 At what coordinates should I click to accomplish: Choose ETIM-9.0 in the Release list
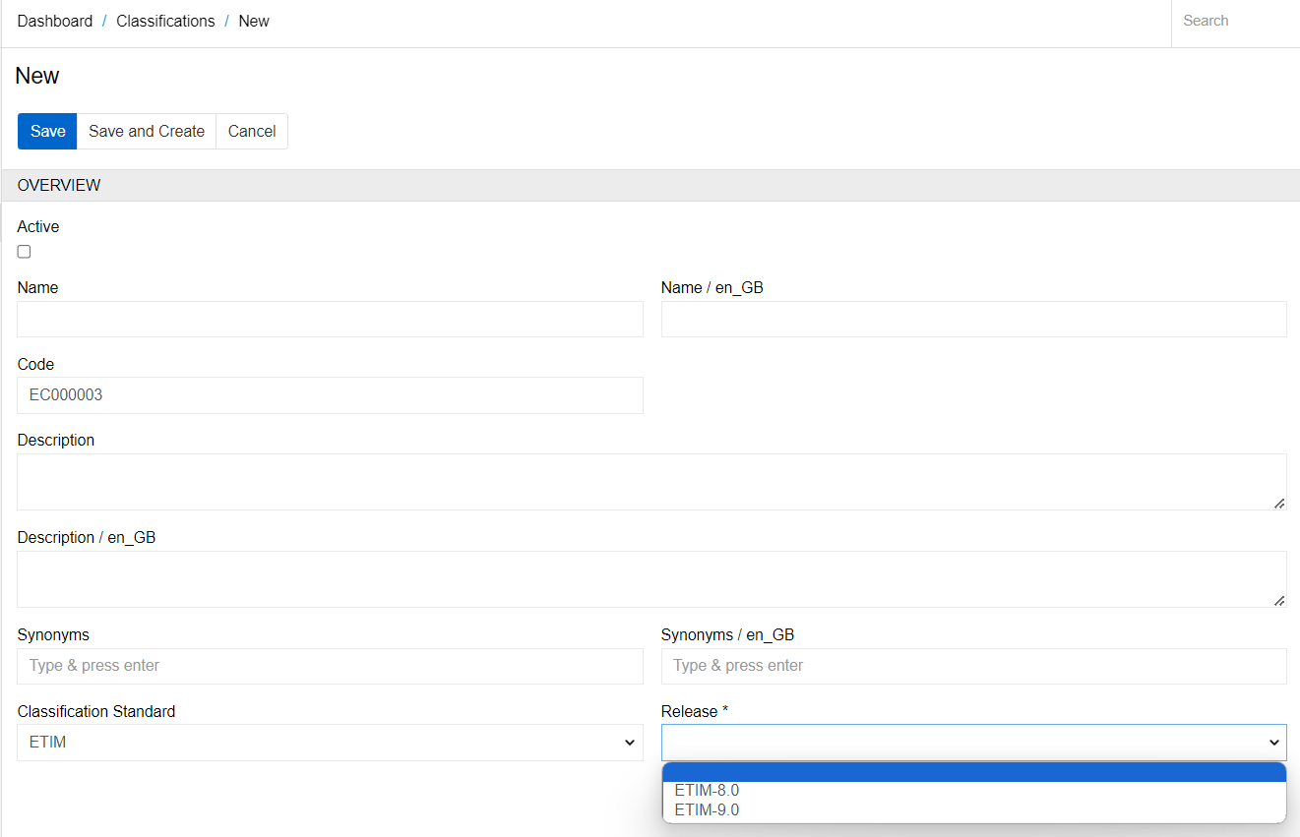(x=707, y=810)
